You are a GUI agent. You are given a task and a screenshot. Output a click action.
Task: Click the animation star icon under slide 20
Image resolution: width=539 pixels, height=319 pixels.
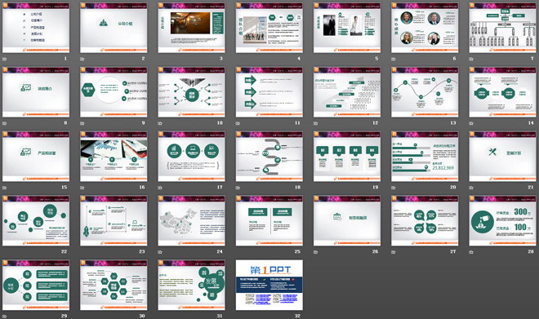[394, 188]
